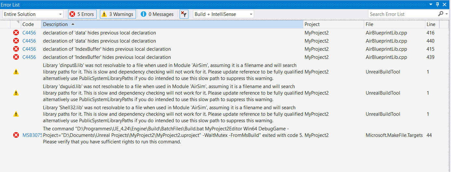This screenshot has width=451, height=172.
Task: Toggle the 3 Warnings filter button
Action: tap(118, 14)
